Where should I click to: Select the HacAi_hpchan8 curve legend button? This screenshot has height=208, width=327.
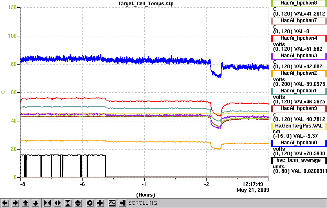[x=299, y=3]
